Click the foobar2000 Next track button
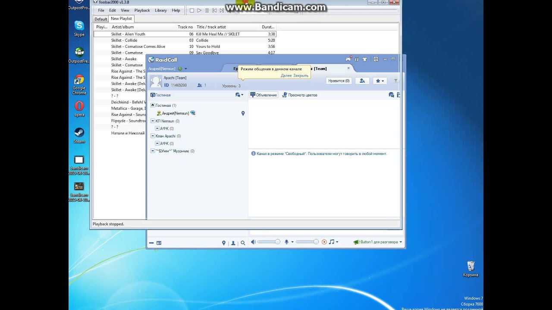 221,10
